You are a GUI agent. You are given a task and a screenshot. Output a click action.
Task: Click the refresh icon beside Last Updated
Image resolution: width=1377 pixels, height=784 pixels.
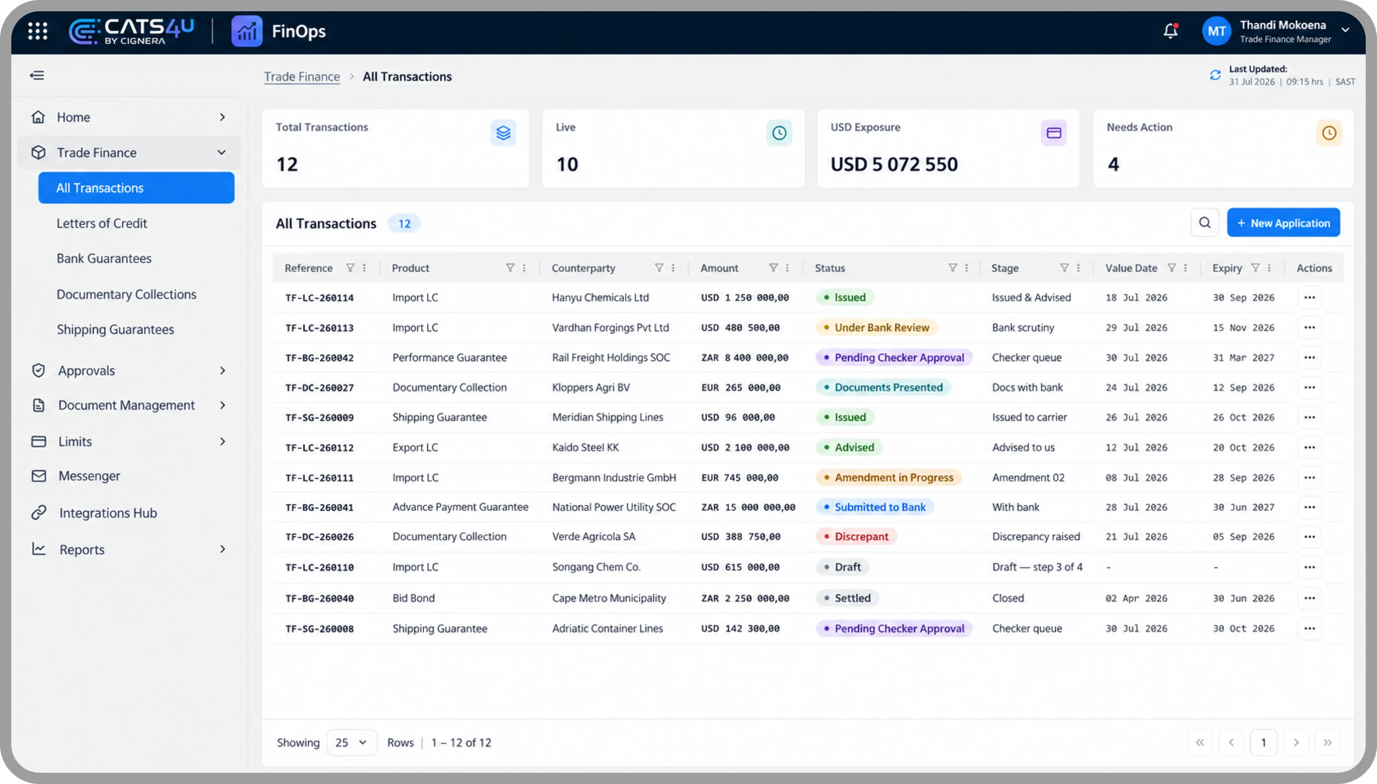tap(1215, 75)
